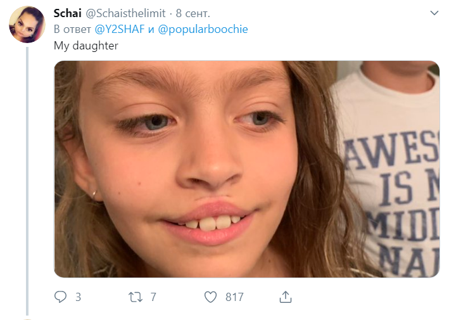The height and width of the screenshot is (320, 449).
Task: Open the Schai display name profile link
Action: [68, 13]
